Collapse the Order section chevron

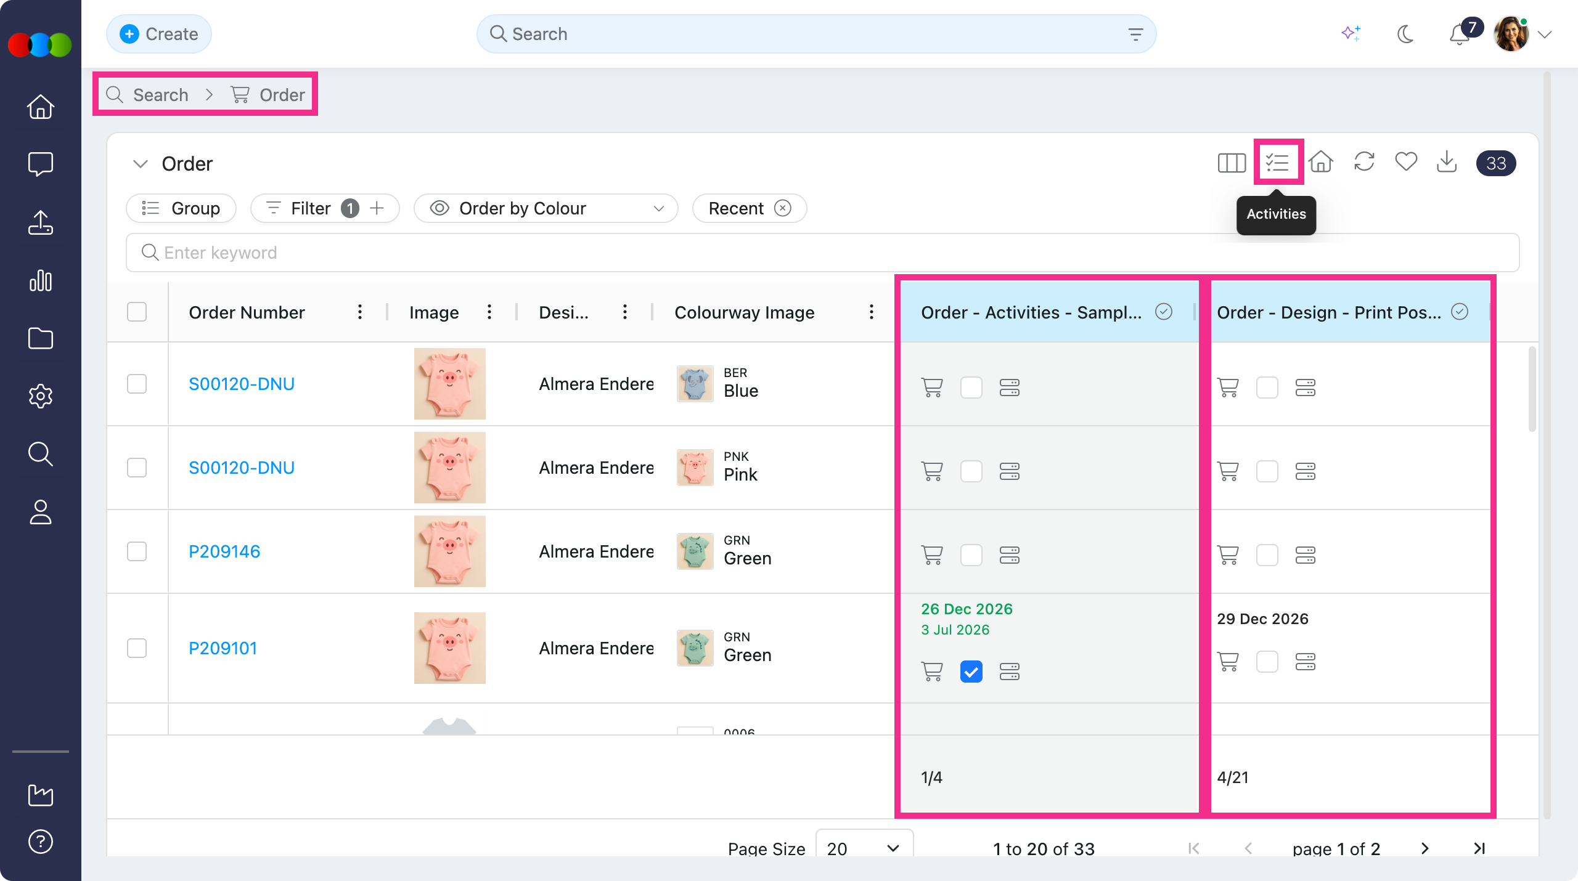141,164
